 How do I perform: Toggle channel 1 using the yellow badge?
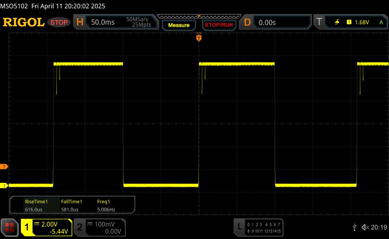[27, 227]
